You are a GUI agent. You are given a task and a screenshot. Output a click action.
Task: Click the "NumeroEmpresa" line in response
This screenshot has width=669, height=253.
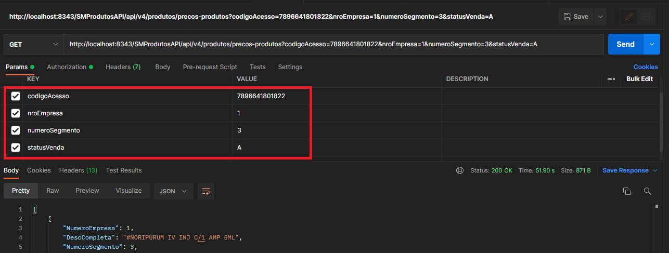[98, 228]
